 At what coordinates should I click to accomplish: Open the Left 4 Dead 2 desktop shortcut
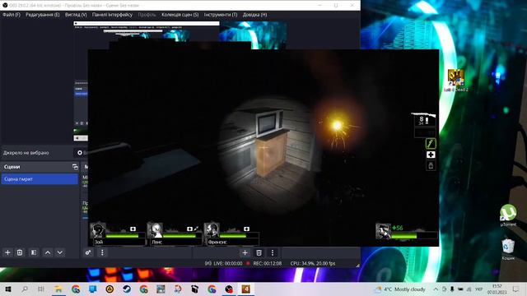click(x=455, y=81)
